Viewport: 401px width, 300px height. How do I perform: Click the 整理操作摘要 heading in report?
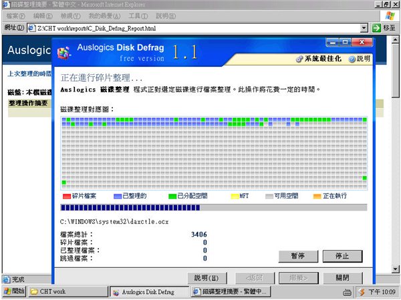point(28,104)
